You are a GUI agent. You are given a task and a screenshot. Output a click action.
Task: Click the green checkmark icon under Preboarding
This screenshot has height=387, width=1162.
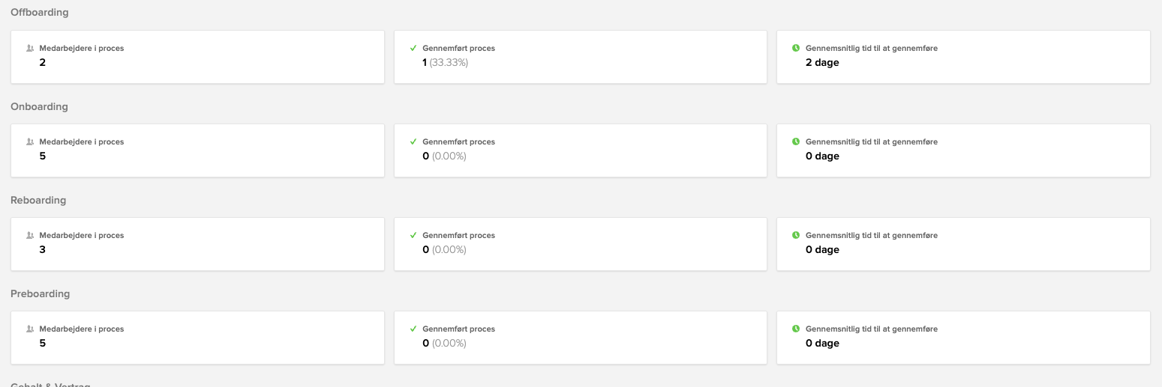tap(413, 329)
